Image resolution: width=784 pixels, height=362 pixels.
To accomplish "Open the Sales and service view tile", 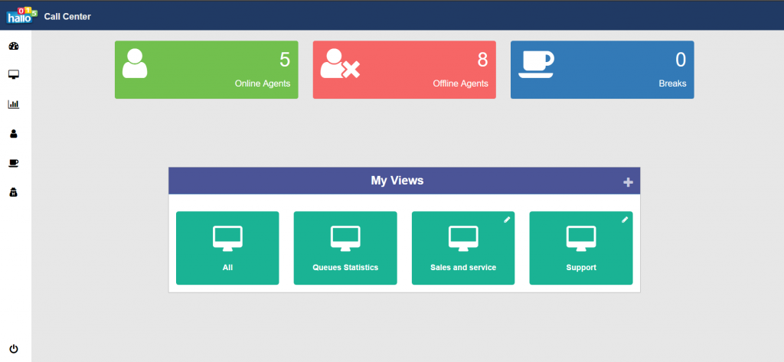I will point(463,248).
